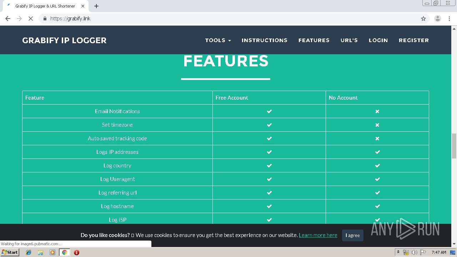457x257 pixels.
Task: Open the Chrome three-dot menu
Action: pos(450,19)
